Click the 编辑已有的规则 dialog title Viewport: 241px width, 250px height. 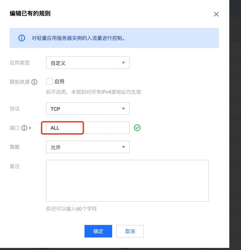[x=30, y=14]
